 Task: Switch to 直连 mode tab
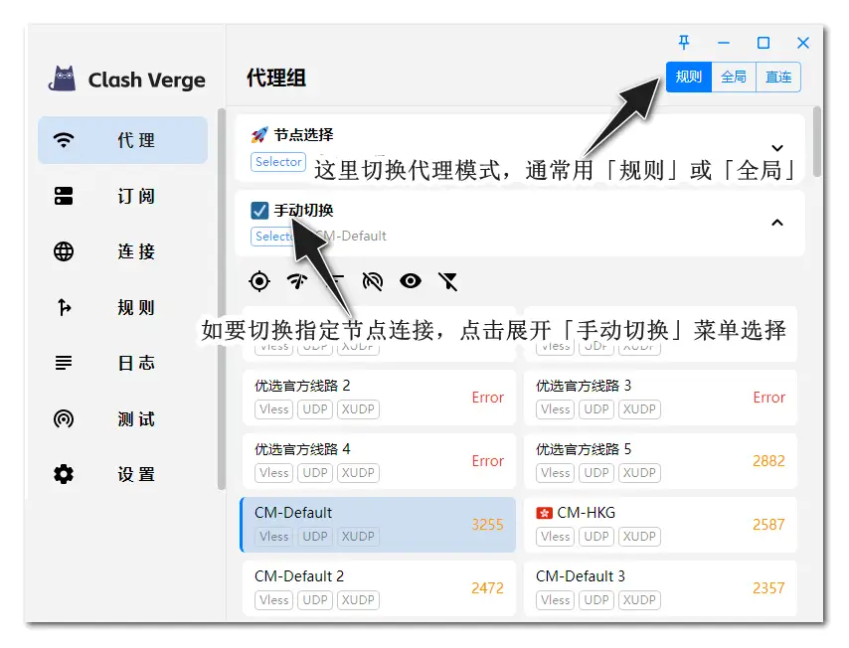(778, 77)
